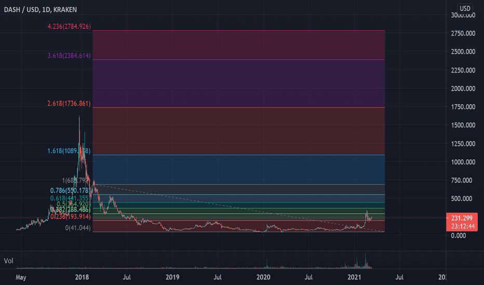The width and height of the screenshot is (484, 285).
Task: Click the 2250.000 price axis label
Action: (463, 70)
